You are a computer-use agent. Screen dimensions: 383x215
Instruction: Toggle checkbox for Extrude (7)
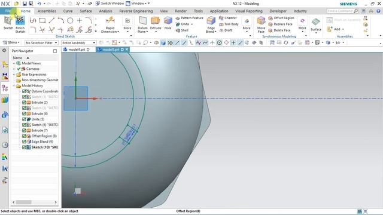[x=24, y=130]
